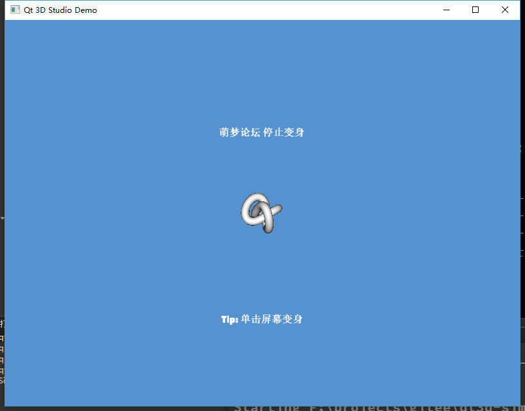Click the Qt 3D Studio icon in the title bar
The image size is (525, 411).
[14, 10]
